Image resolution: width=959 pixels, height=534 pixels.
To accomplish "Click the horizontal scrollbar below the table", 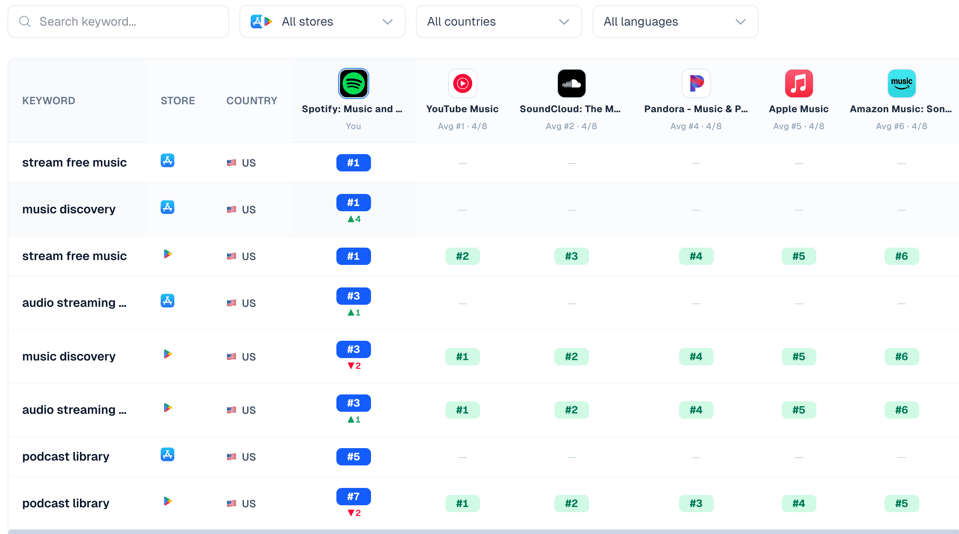I will click(483, 532).
